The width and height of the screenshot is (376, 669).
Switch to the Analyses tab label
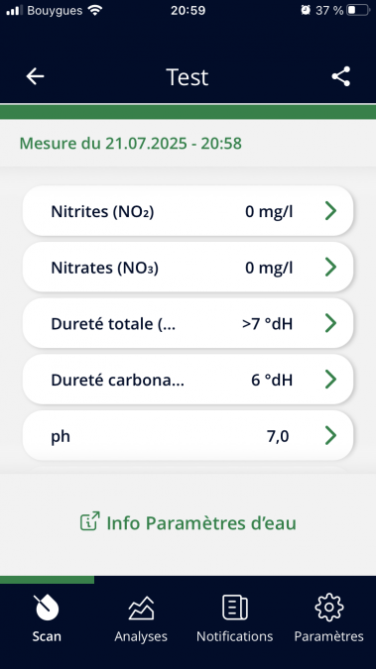coord(141,636)
